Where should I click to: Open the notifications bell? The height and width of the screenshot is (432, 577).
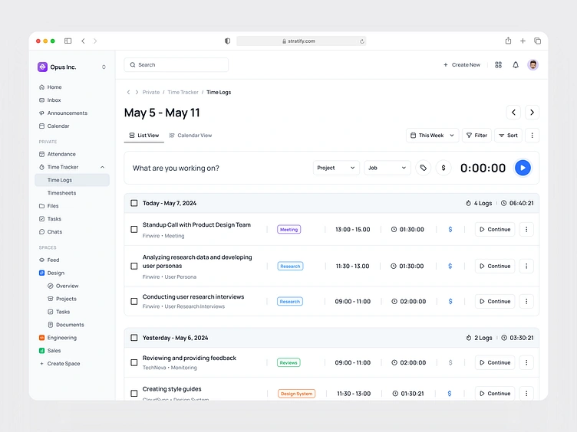click(x=516, y=65)
